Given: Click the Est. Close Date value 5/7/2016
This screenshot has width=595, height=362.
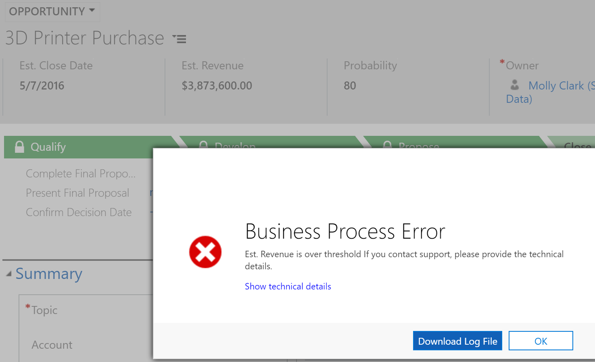Looking at the screenshot, I should pyautogui.click(x=42, y=85).
